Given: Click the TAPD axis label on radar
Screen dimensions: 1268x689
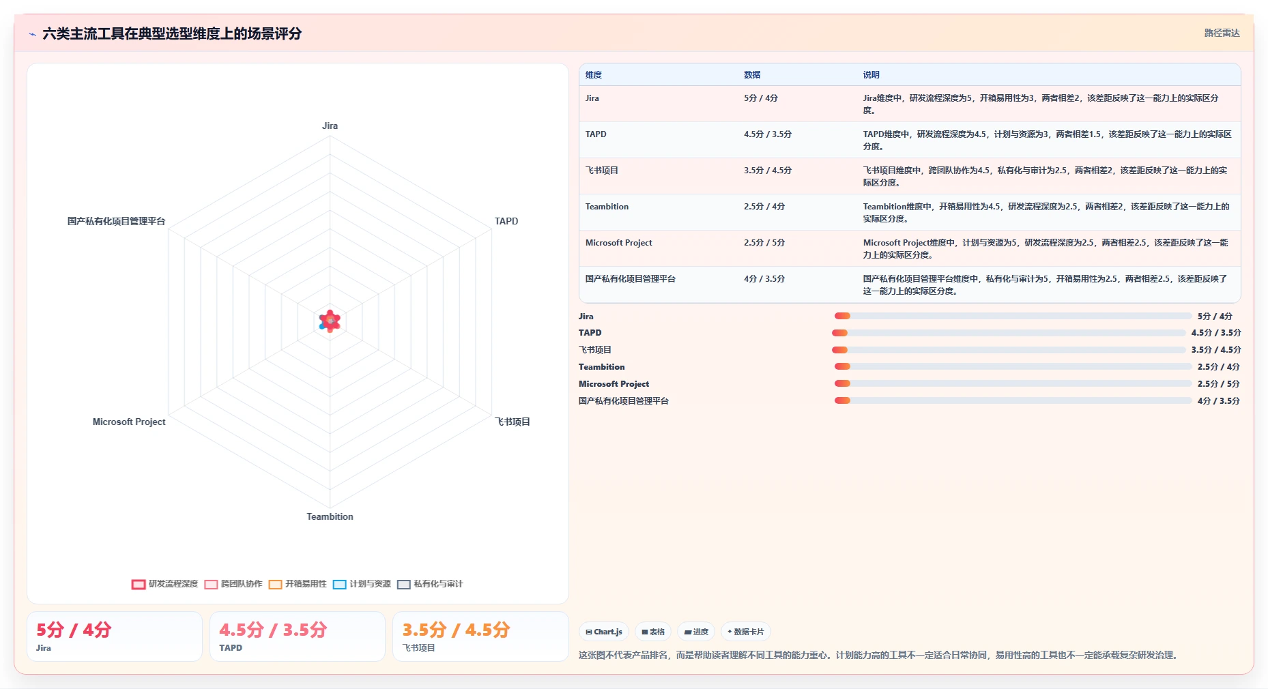Looking at the screenshot, I should 506,221.
